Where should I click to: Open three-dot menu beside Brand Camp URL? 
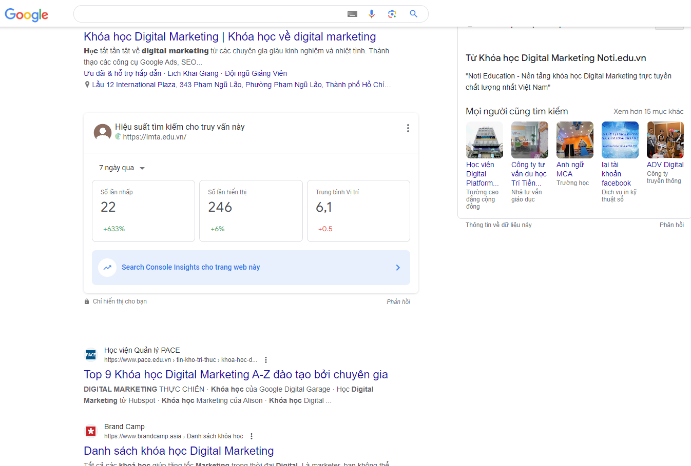(x=252, y=436)
